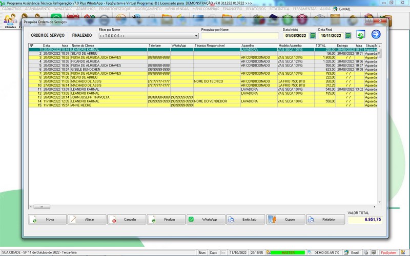Open the Cupom receipt button
The width and height of the screenshot is (410, 256).
pos(285,219)
